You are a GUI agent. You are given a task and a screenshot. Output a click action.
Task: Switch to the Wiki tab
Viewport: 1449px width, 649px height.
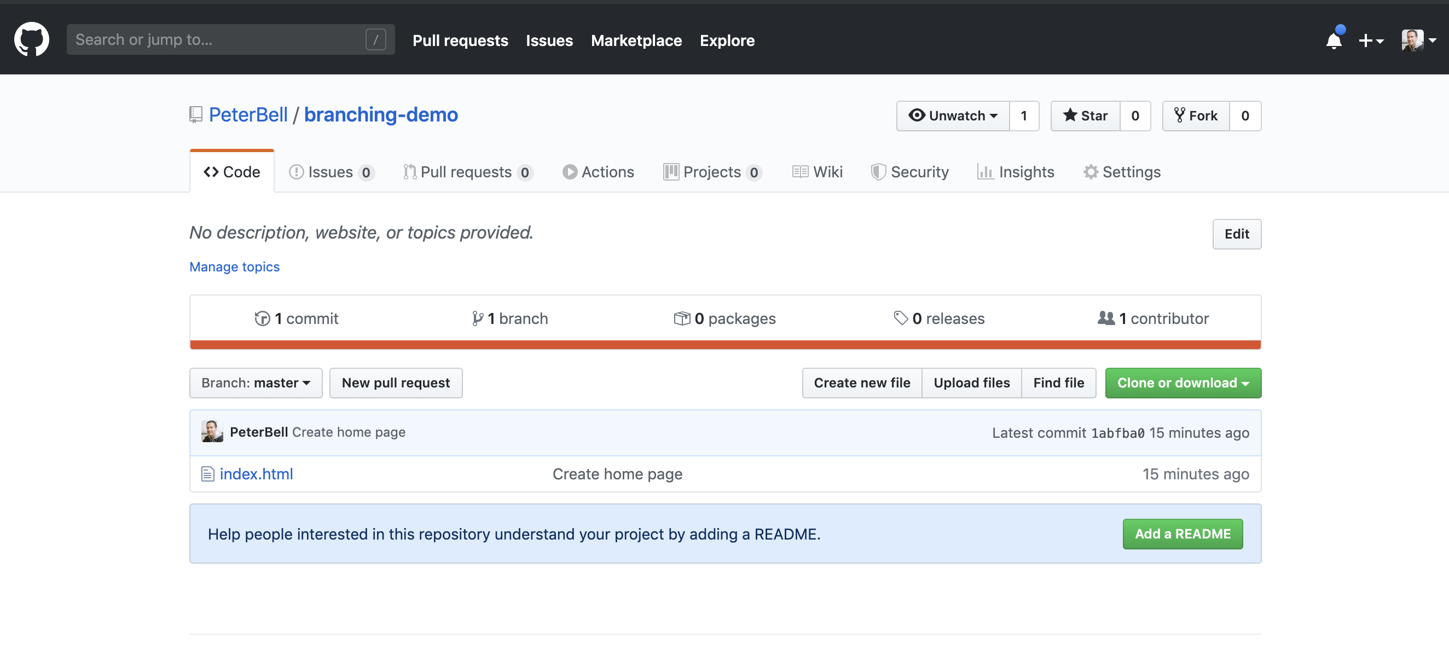(818, 172)
